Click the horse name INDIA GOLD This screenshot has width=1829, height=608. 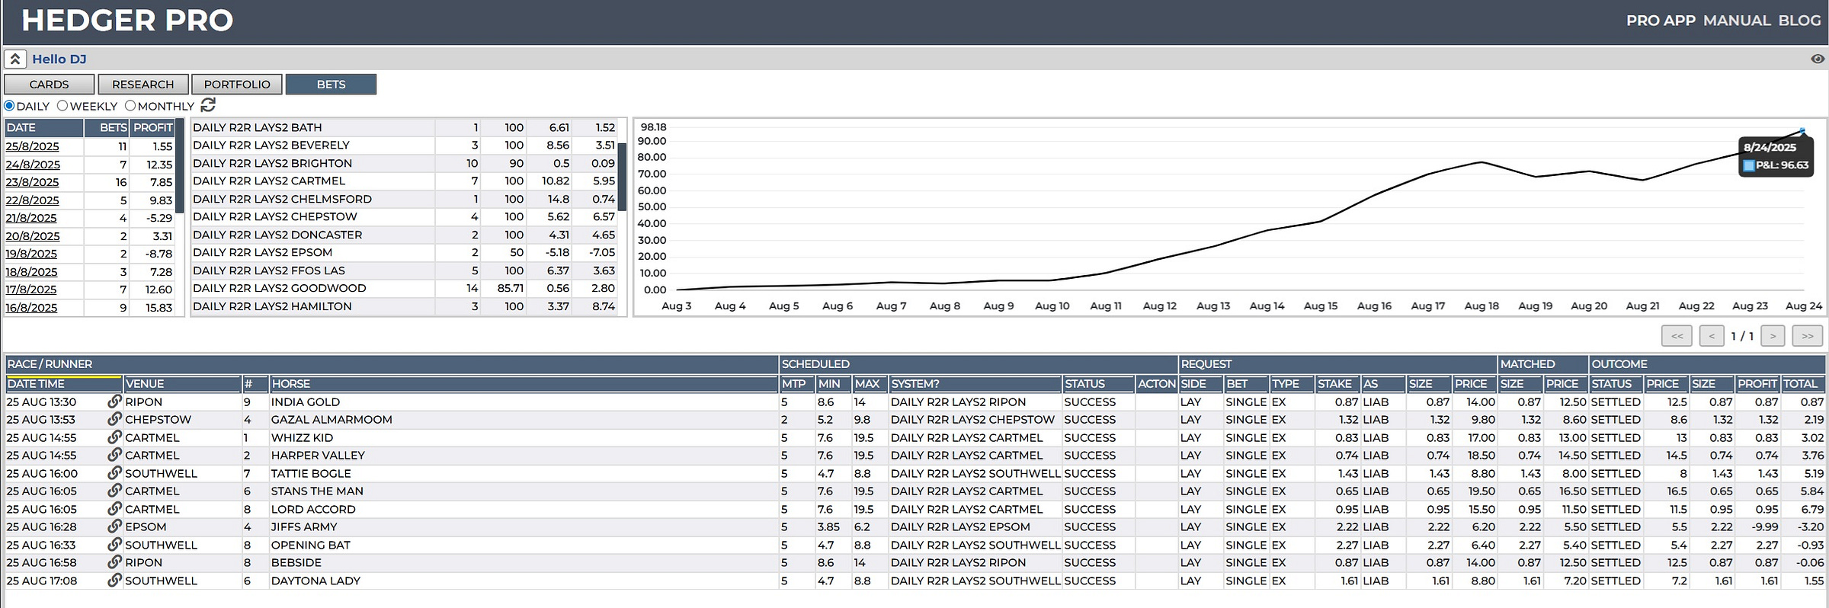306,402
